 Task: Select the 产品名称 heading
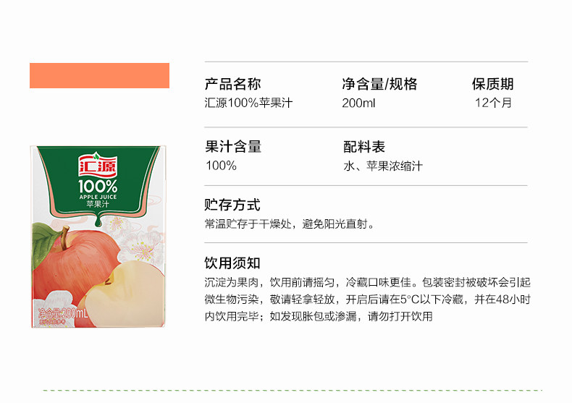[x=232, y=84]
